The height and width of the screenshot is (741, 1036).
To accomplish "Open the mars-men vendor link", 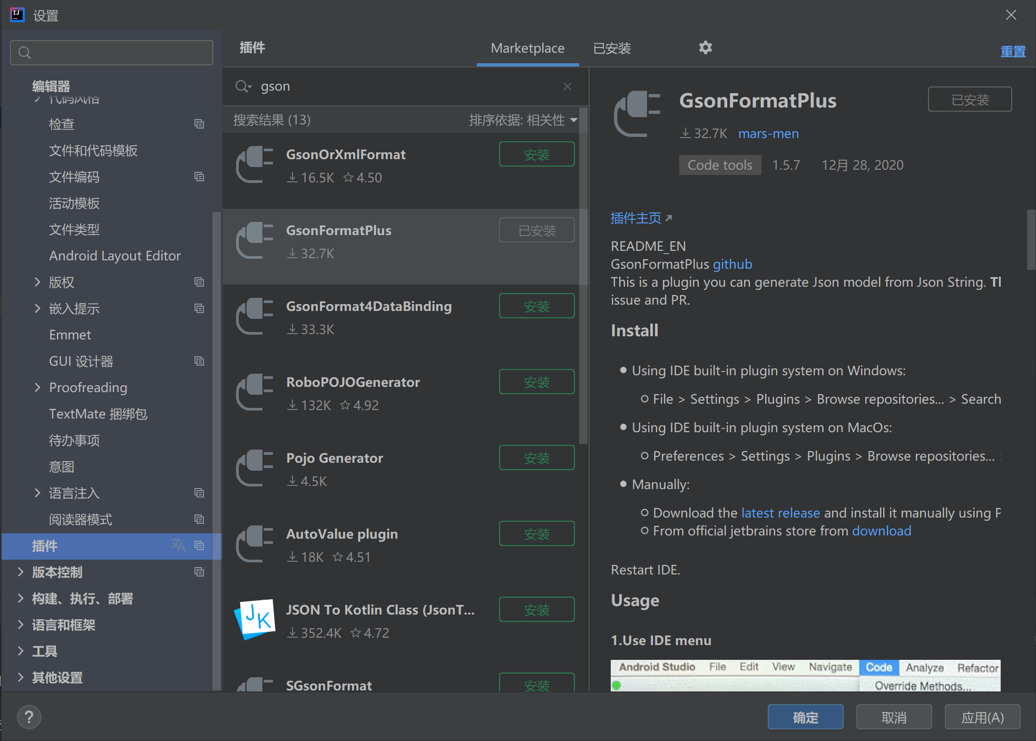I will 768,134.
